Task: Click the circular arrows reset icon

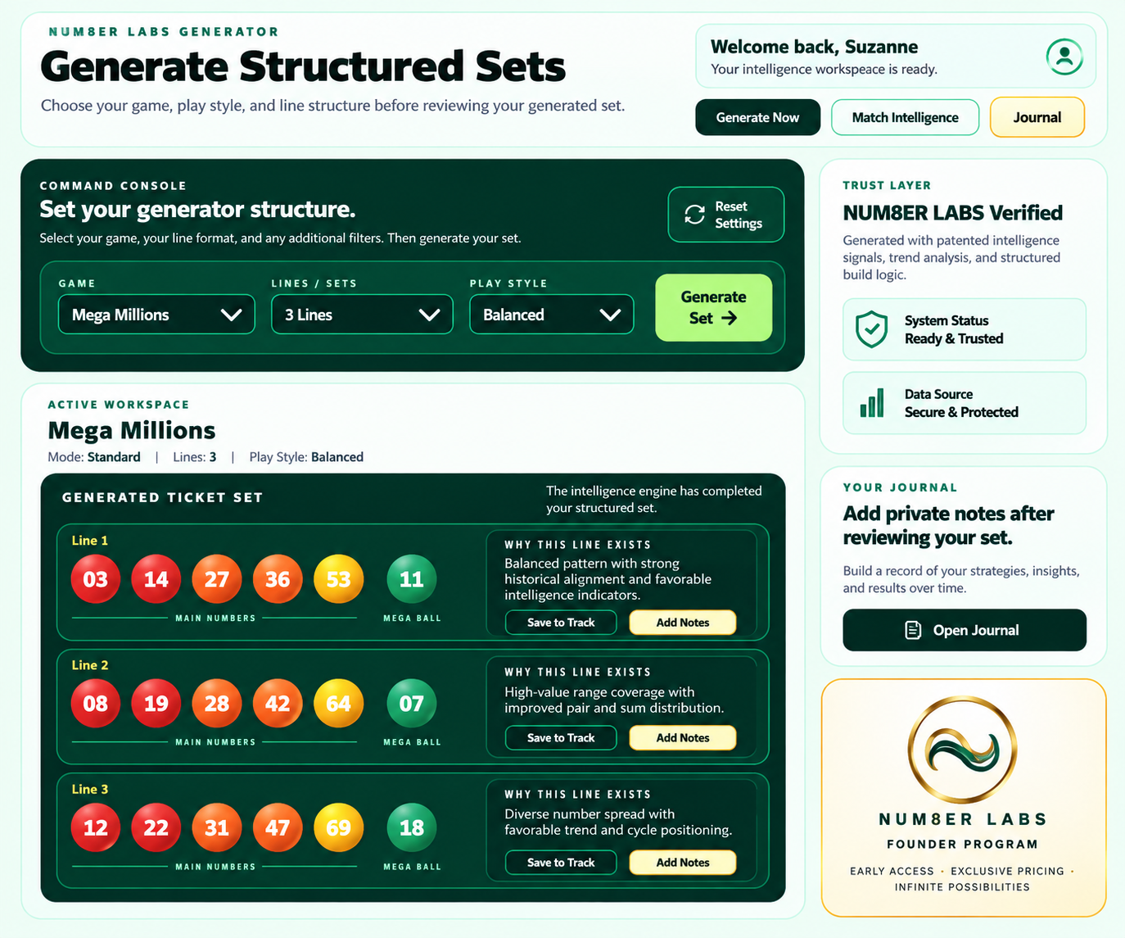Action: 694,215
